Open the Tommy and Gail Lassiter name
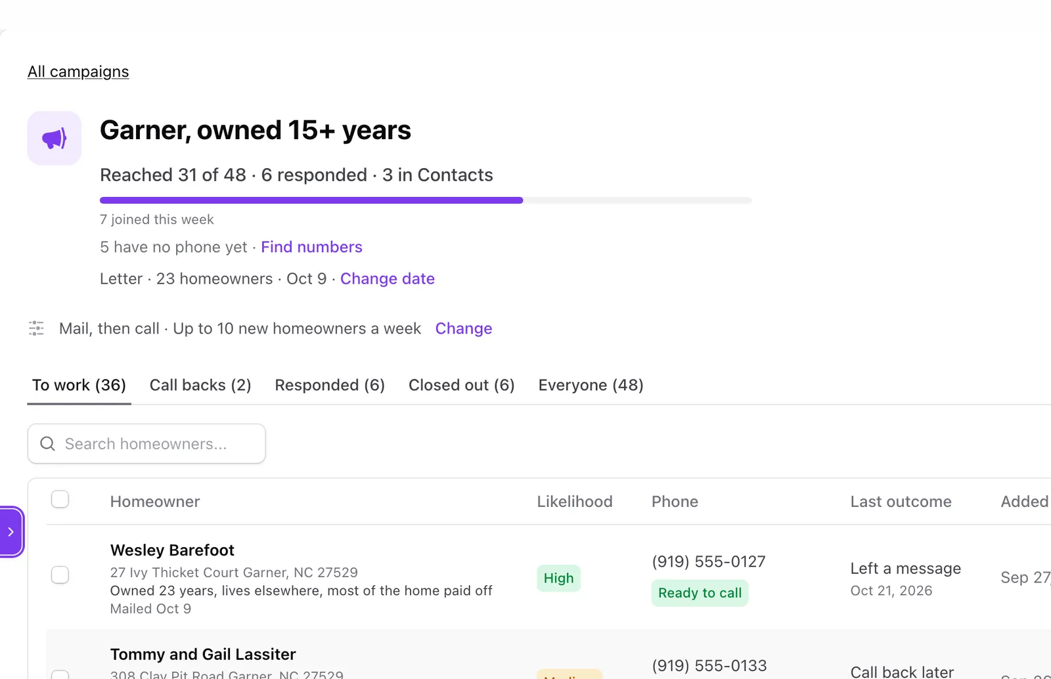1051x679 pixels. pyautogui.click(x=203, y=655)
